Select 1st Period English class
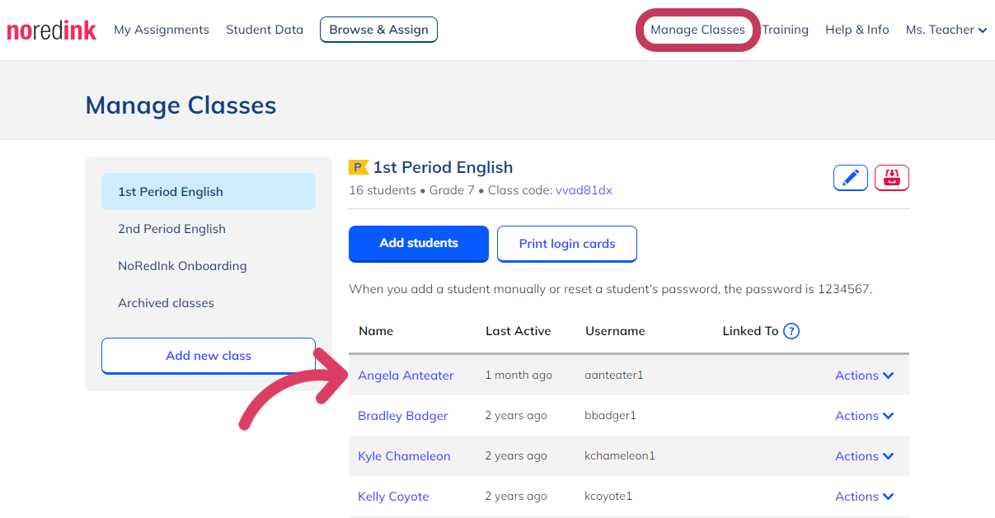The height and width of the screenshot is (518, 995). (x=209, y=192)
